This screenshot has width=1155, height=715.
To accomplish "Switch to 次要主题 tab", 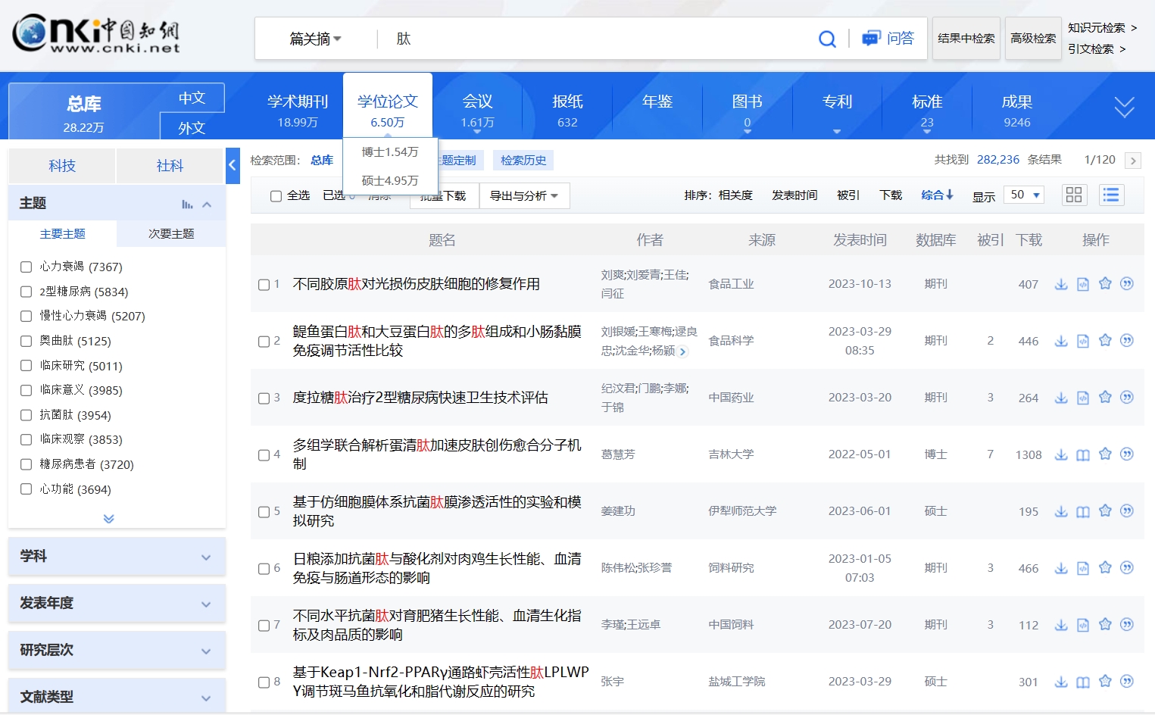I will click(171, 234).
